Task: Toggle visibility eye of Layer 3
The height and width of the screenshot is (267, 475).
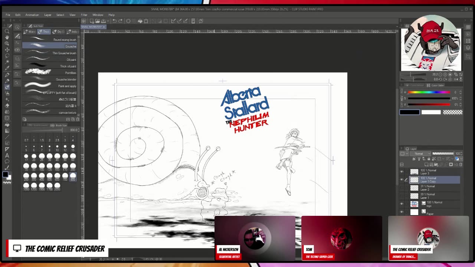Action: coord(402,172)
